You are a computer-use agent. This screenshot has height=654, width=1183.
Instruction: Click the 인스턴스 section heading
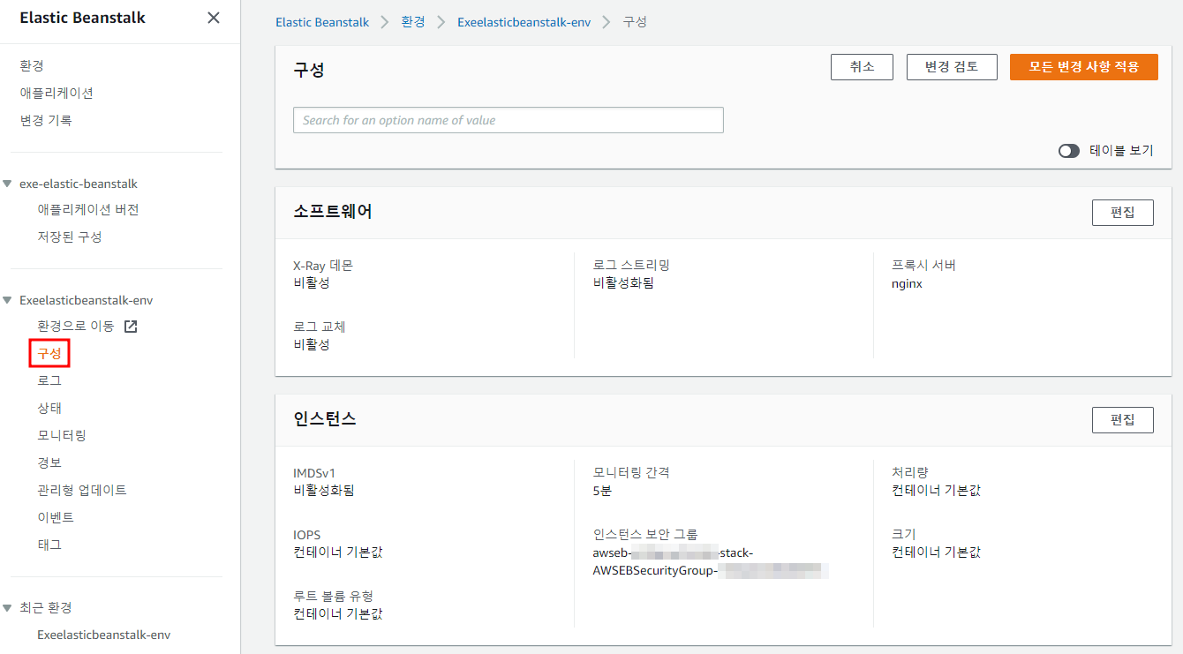click(x=325, y=419)
